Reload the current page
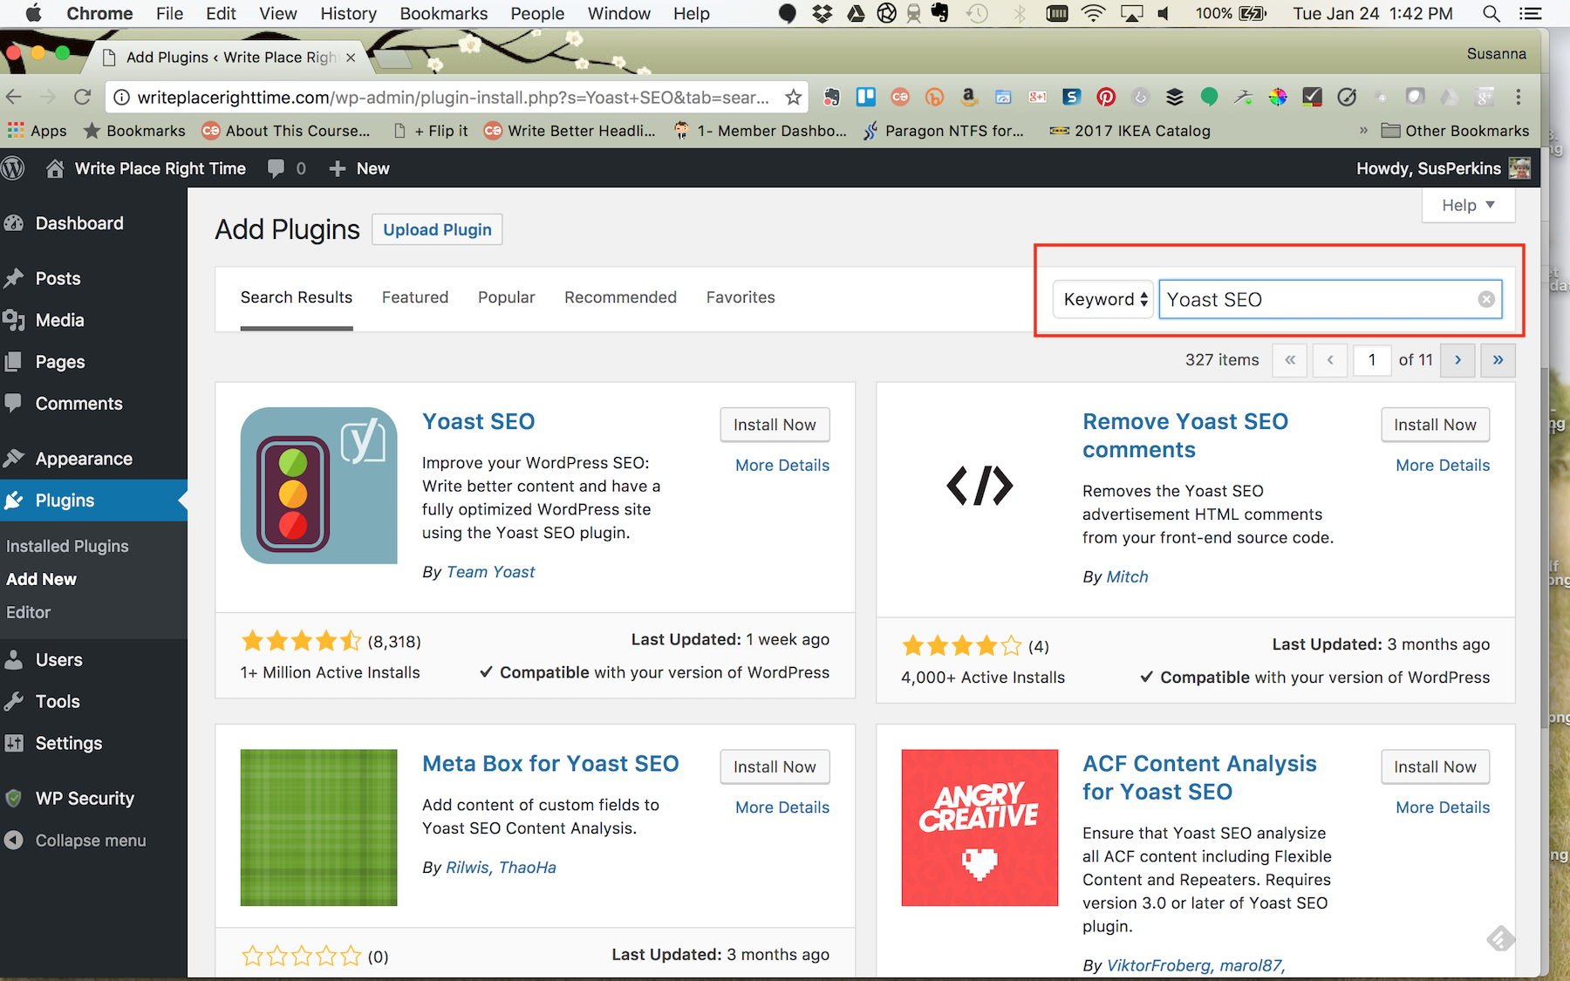This screenshot has height=981, width=1570. tap(82, 97)
